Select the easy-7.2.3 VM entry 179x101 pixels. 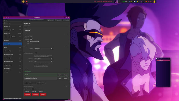[x=12, y=33]
